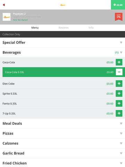Screen dimensions: 125x167
Task: Tap the Collection Only banner text
Action: (11, 34)
